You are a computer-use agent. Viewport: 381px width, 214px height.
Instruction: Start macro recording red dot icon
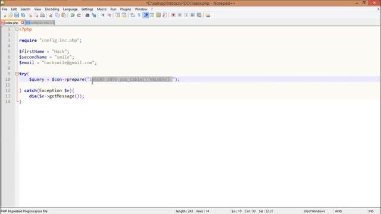(x=173, y=15)
